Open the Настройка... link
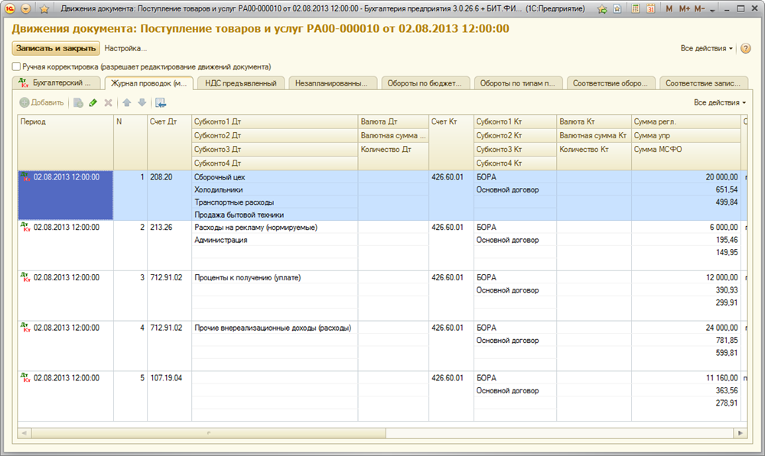Viewport: 765px width, 456px height. point(125,48)
